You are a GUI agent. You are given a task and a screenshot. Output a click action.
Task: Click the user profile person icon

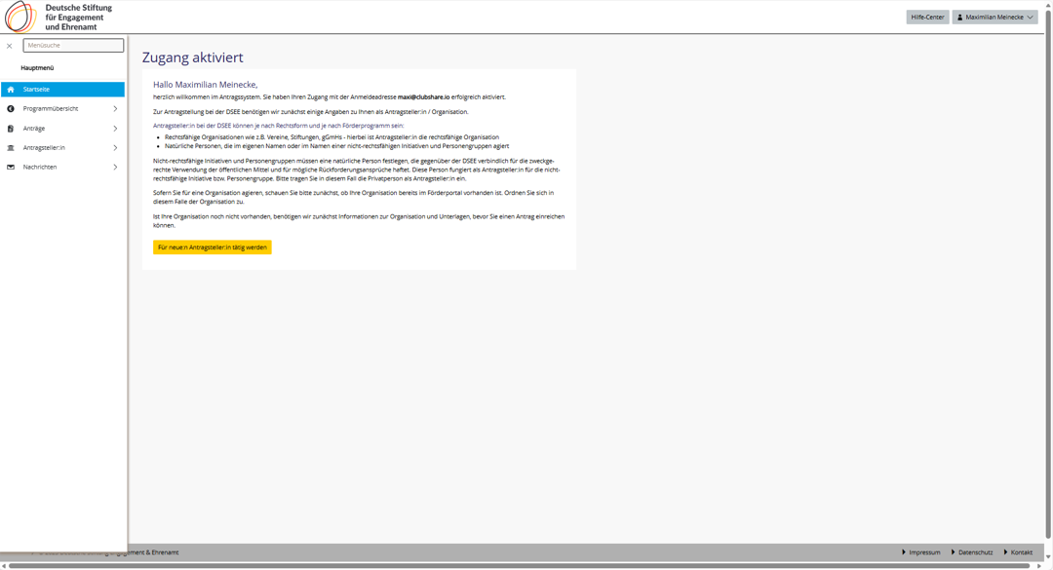coord(960,18)
